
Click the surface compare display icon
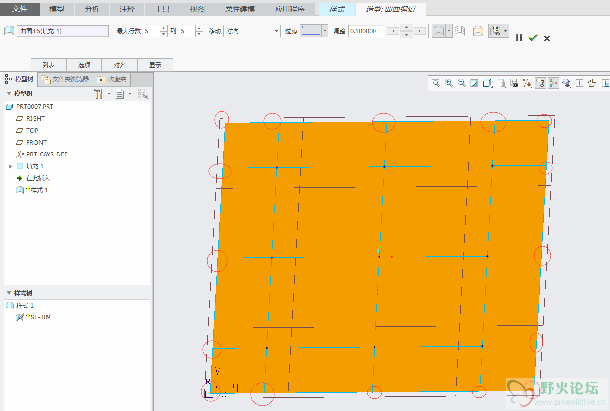click(438, 31)
